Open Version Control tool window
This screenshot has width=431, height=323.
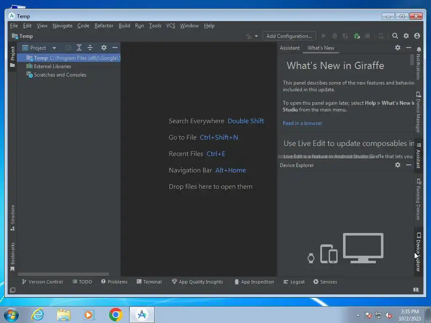click(x=43, y=282)
